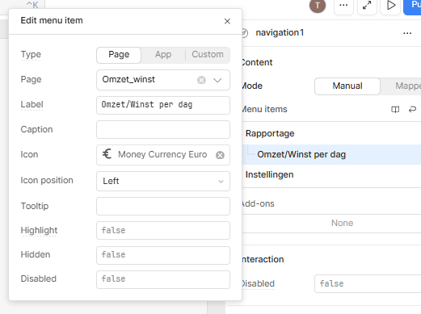
Task: Select the Instellingen menu item
Action: pos(332,174)
